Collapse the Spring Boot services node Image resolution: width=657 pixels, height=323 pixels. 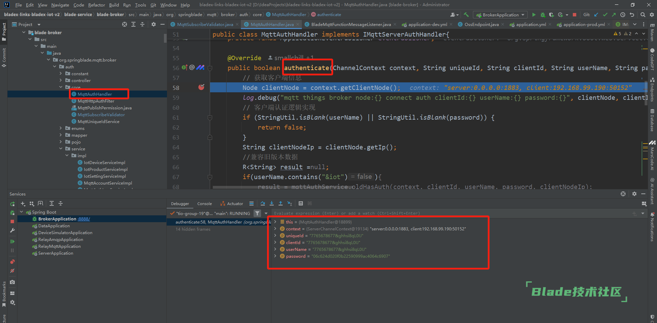point(22,212)
